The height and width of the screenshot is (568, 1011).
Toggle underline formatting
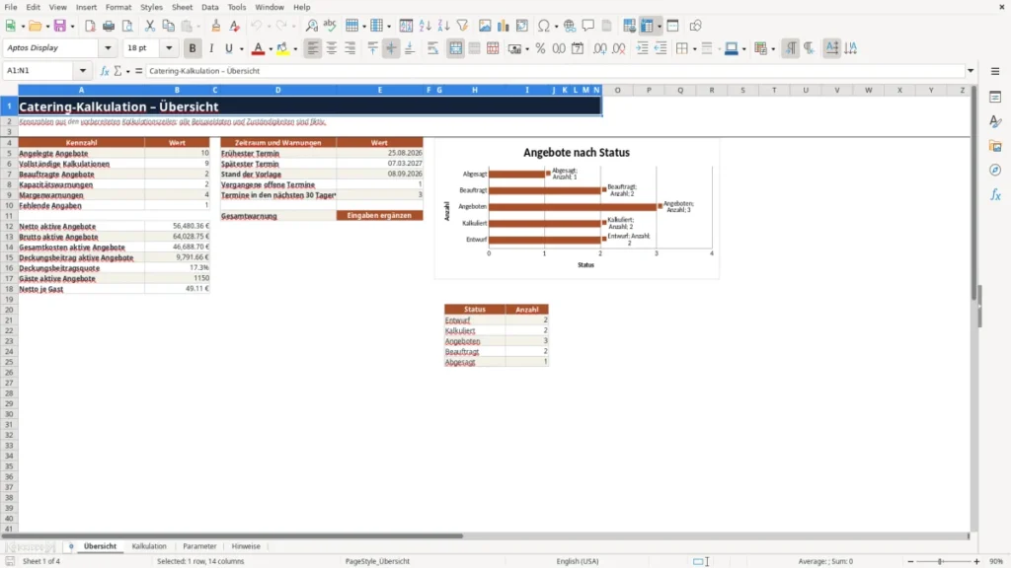228,48
